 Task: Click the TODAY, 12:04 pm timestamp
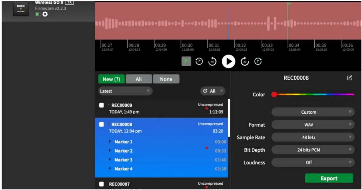[125, 131]
